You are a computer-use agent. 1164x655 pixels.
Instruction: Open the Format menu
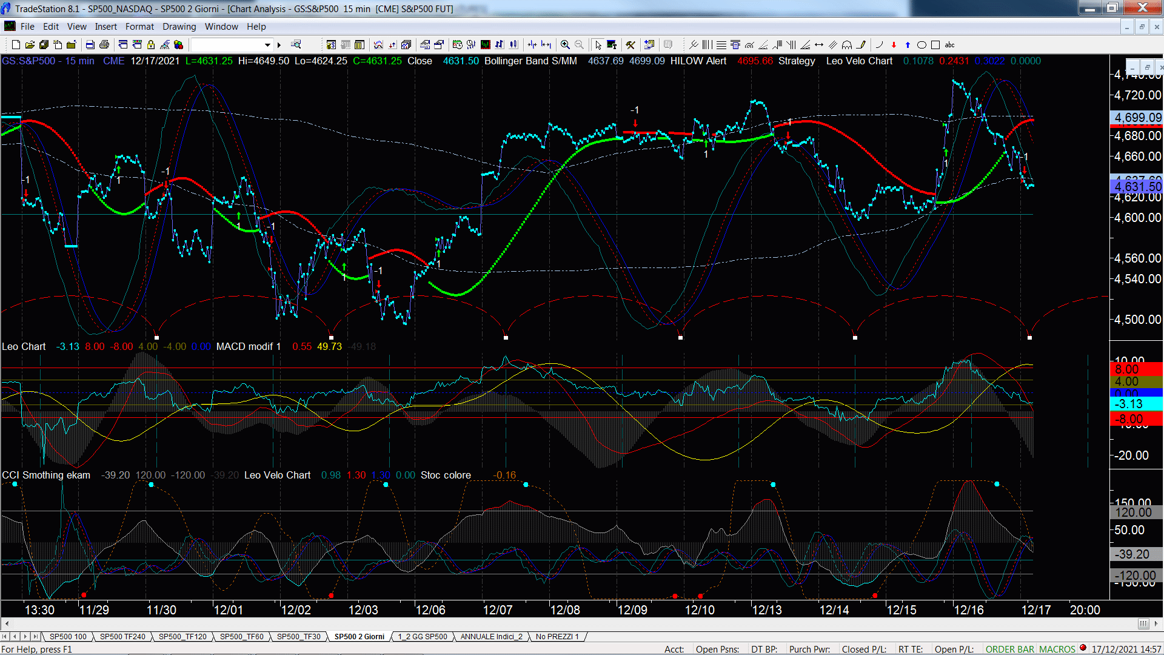click(139, 27)
